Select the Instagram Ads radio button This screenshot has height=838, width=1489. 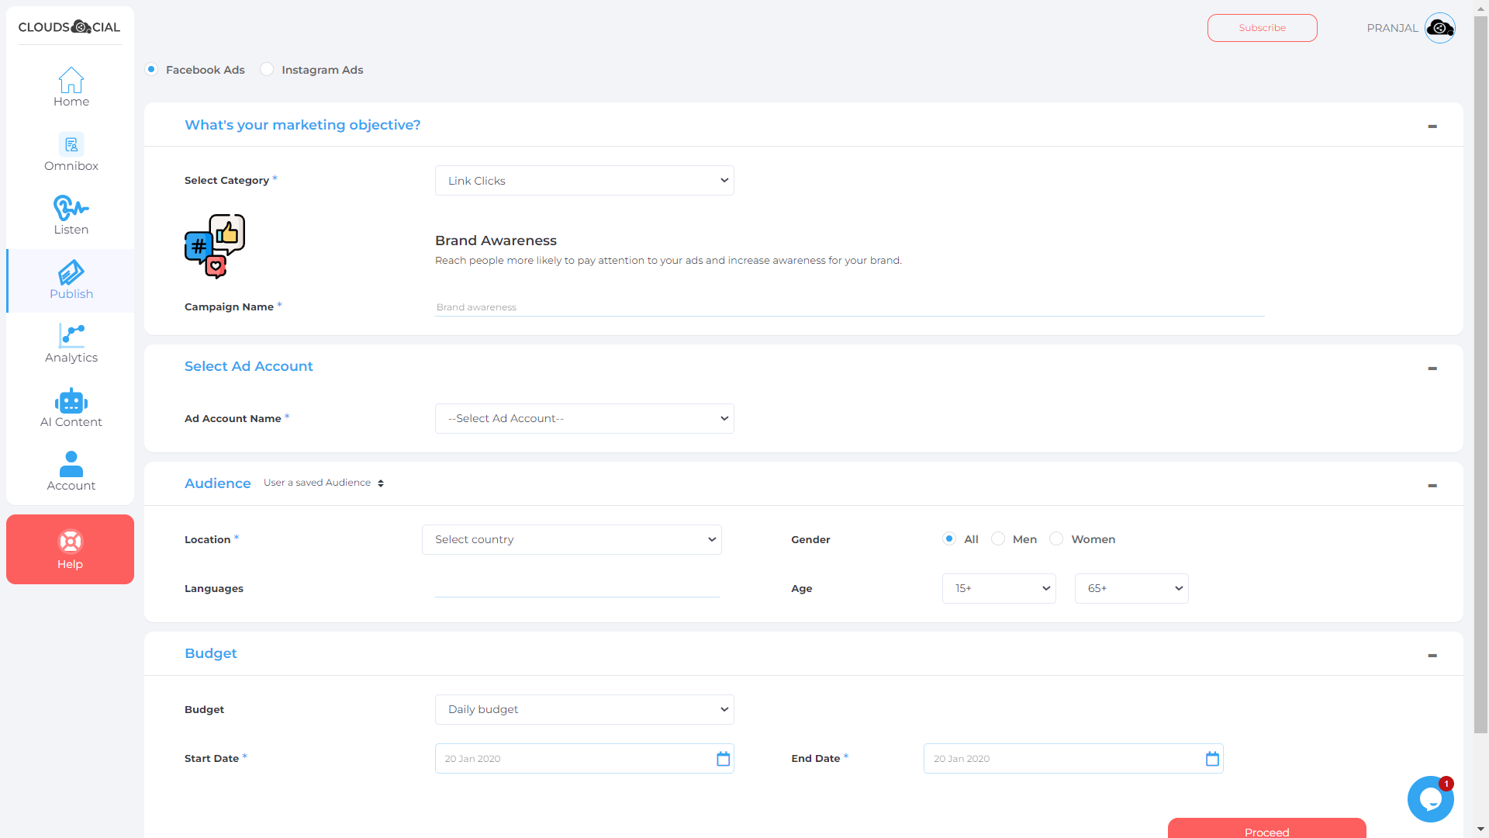[x=267, y=69]
